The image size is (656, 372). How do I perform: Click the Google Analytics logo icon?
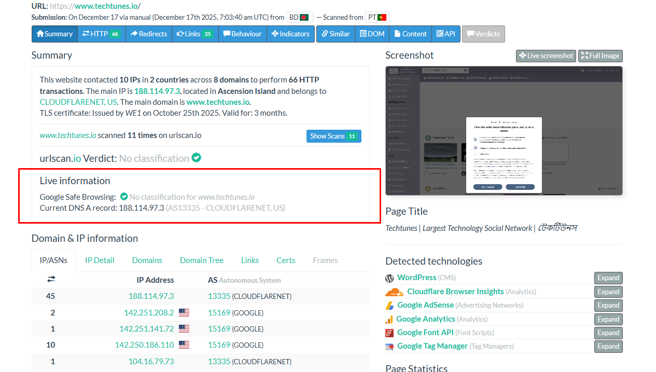click(389, 320)
